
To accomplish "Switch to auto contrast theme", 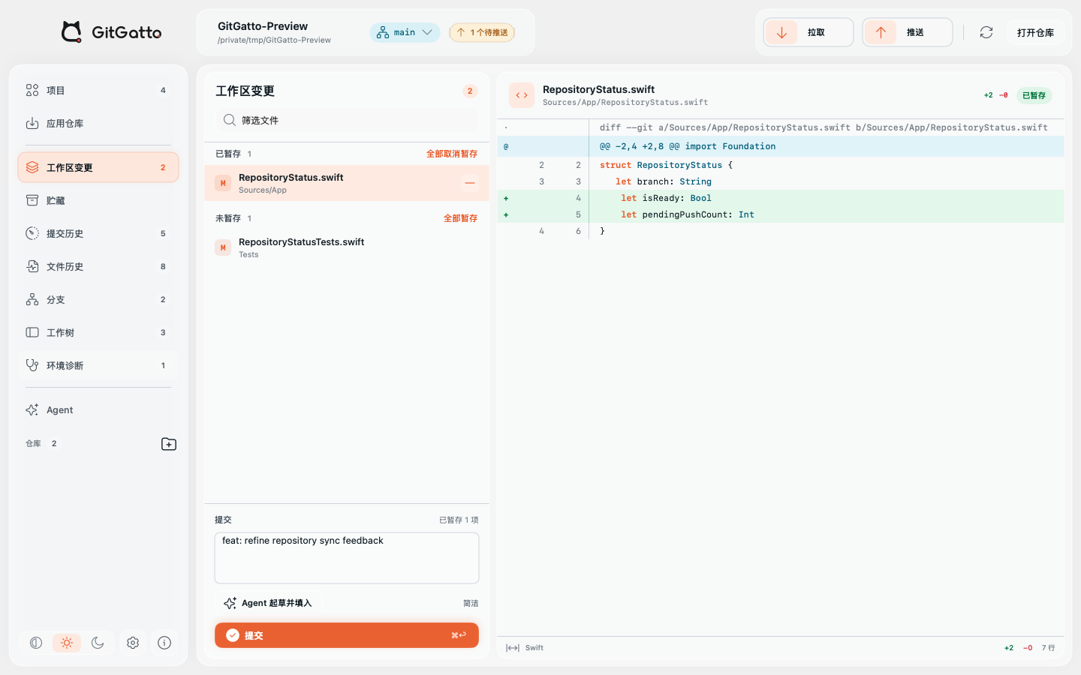I will pos(35,643).
